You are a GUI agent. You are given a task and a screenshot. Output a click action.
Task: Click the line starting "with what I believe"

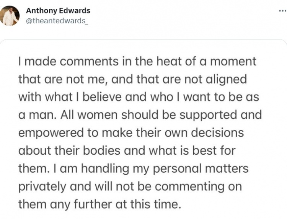coord(139,97)
